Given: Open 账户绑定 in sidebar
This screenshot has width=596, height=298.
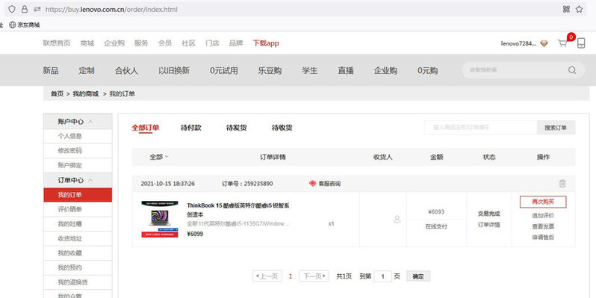Looking at the screenshot, I should pos(69,165).
